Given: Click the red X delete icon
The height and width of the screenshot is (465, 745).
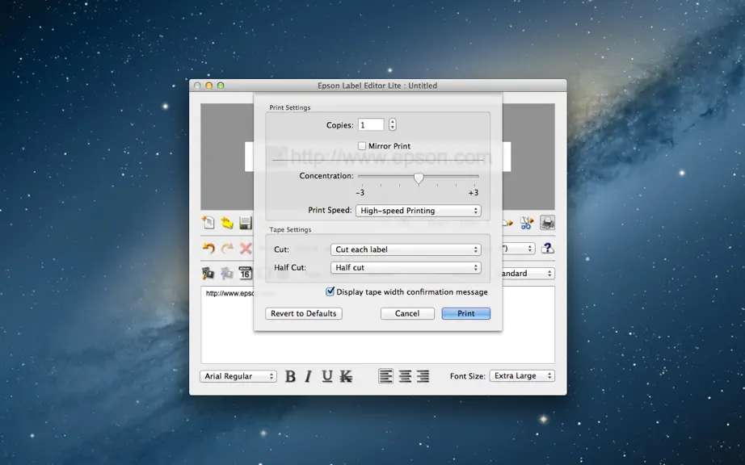Looking at the screenshot, I should tap(246, 248).
